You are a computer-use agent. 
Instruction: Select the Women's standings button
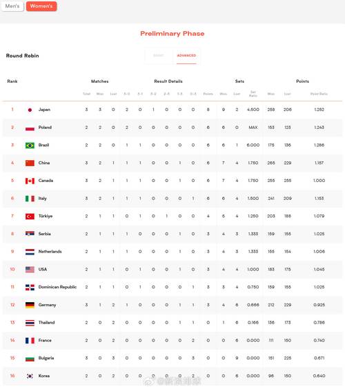tap(41, 6)
